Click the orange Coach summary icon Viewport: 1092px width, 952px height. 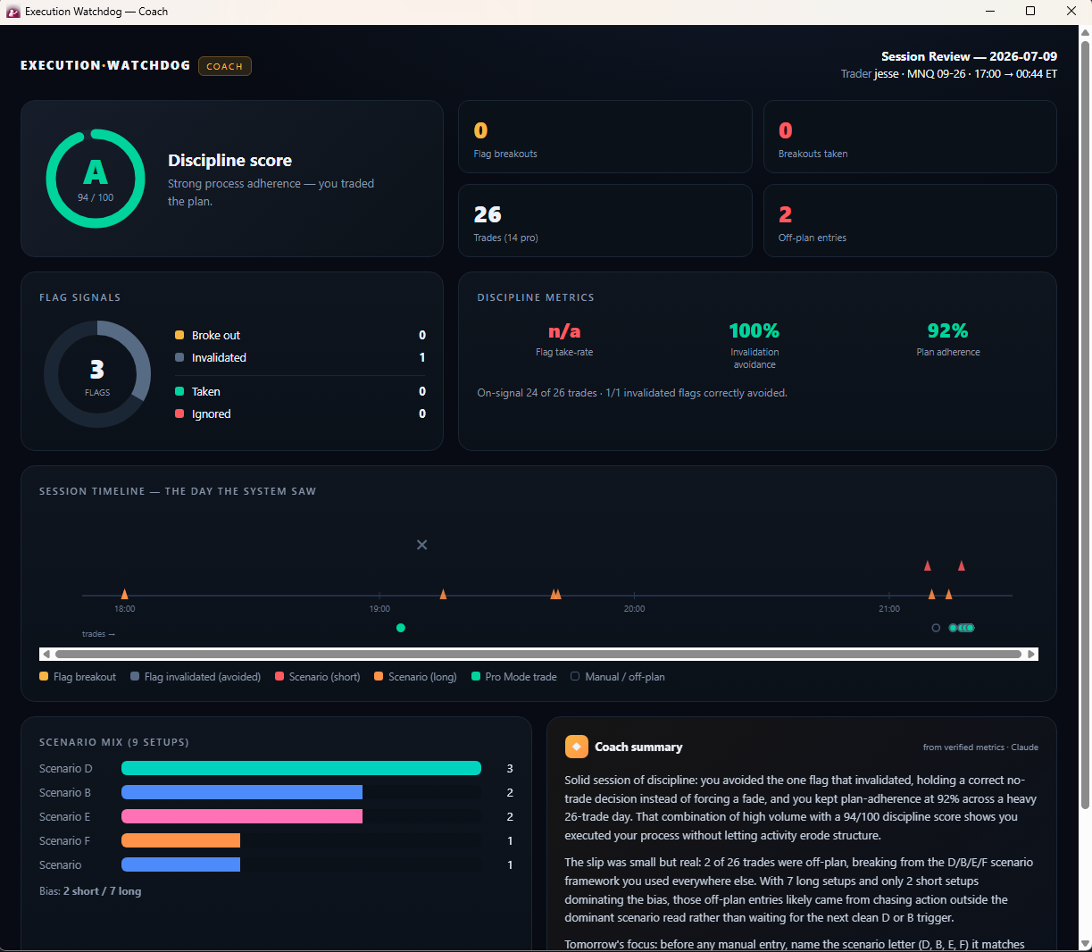pos(577,747)
